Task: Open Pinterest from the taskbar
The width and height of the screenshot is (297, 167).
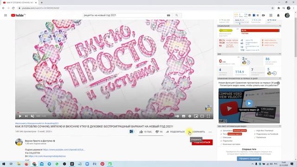Action: point(102,164)
